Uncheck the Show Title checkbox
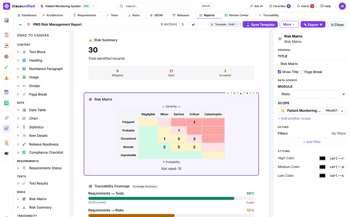Screen dimensions: 350x217 tap(279, 72)
